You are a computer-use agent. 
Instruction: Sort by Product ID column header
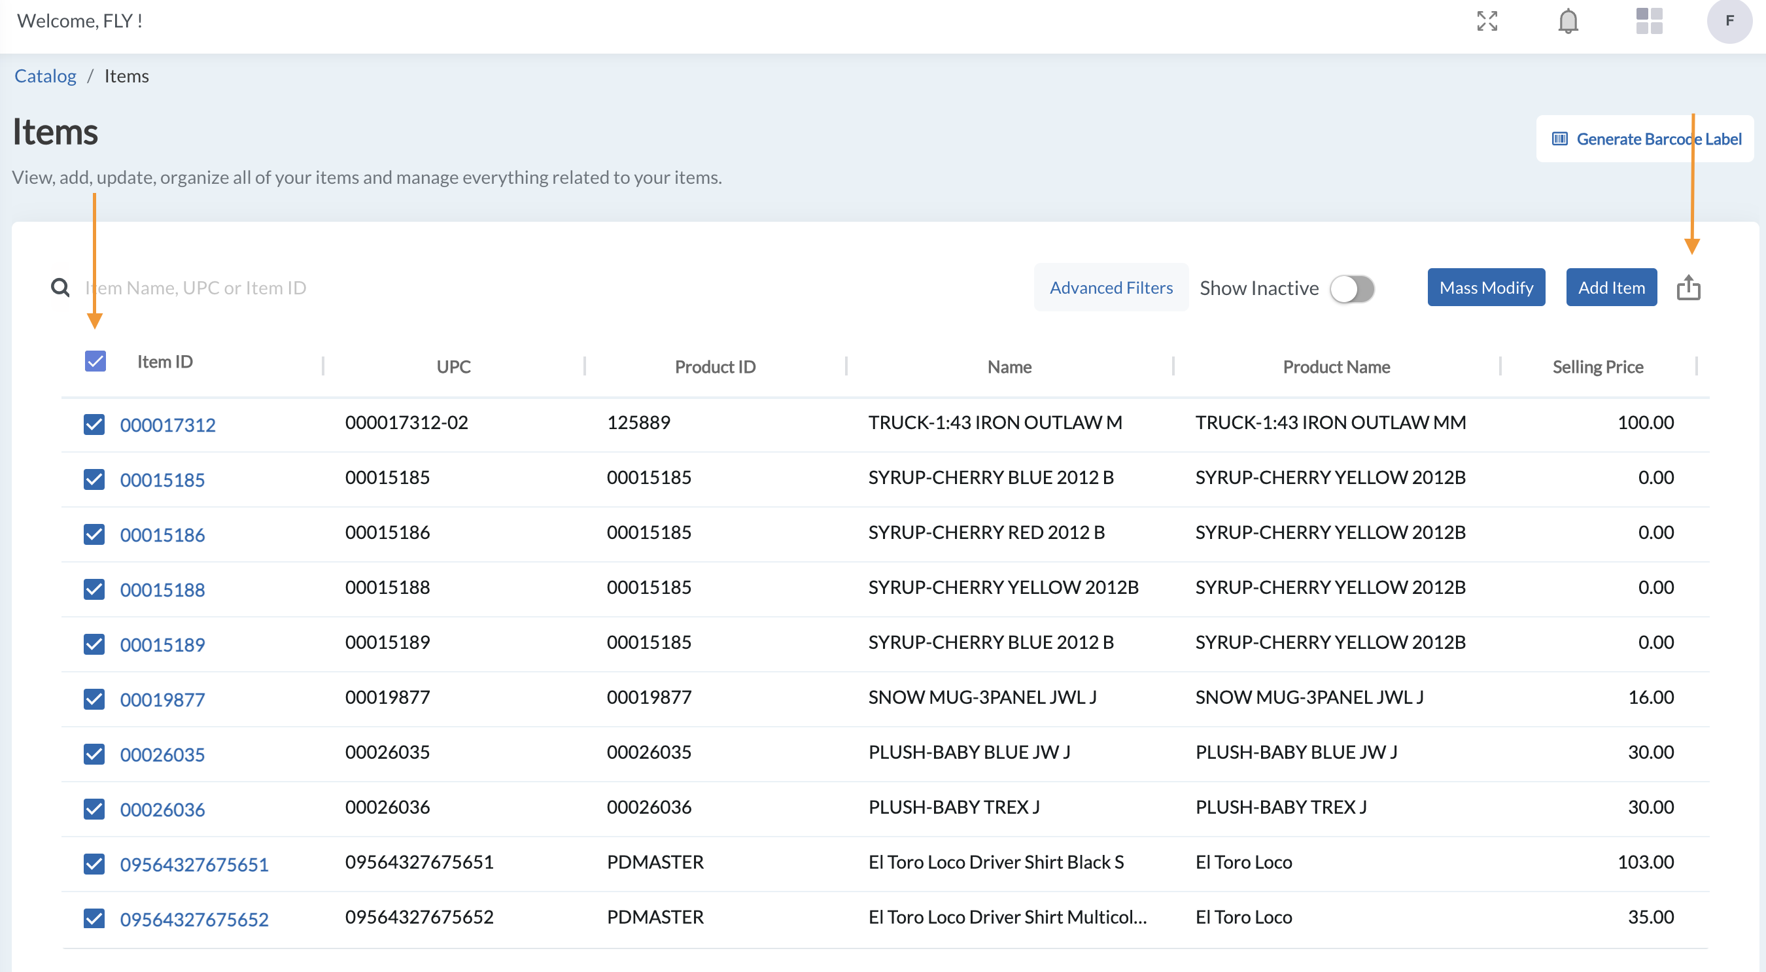(x=715, y=367)
